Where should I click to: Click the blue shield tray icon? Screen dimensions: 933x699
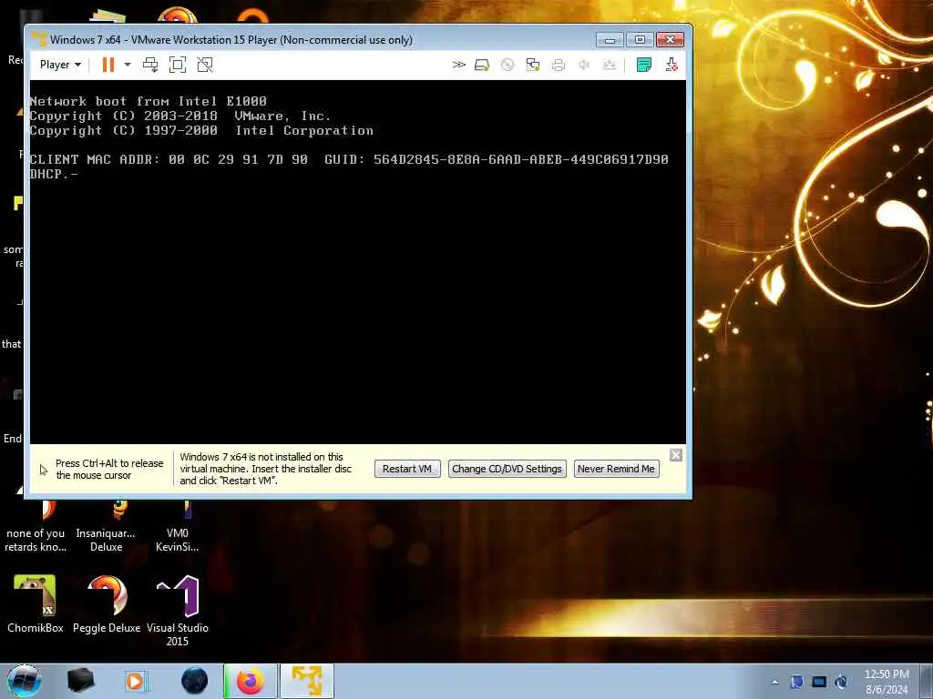(796, 682)
